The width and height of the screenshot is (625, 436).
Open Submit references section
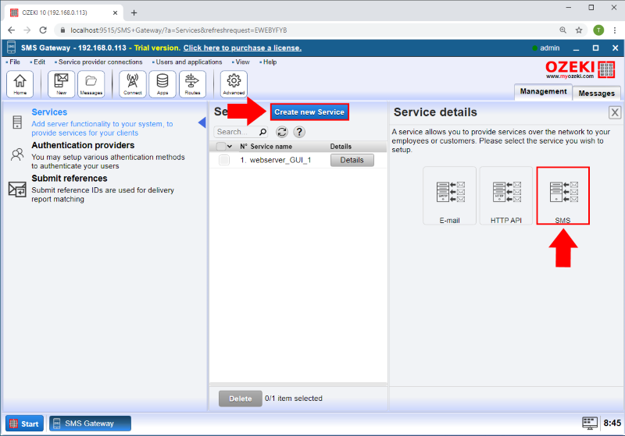70,178
